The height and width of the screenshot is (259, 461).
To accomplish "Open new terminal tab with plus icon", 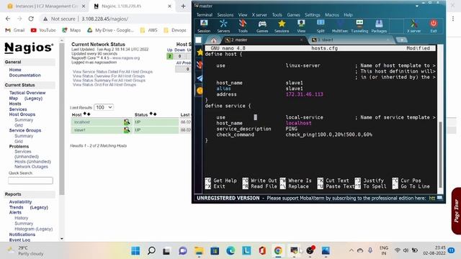I will coord(402,40).
